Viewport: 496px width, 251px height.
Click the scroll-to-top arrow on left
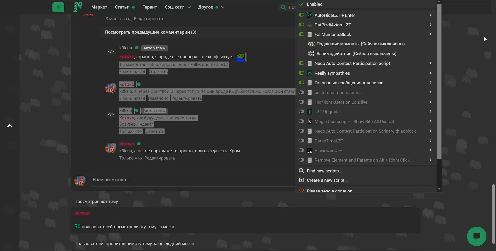click(x=10, y=126)
